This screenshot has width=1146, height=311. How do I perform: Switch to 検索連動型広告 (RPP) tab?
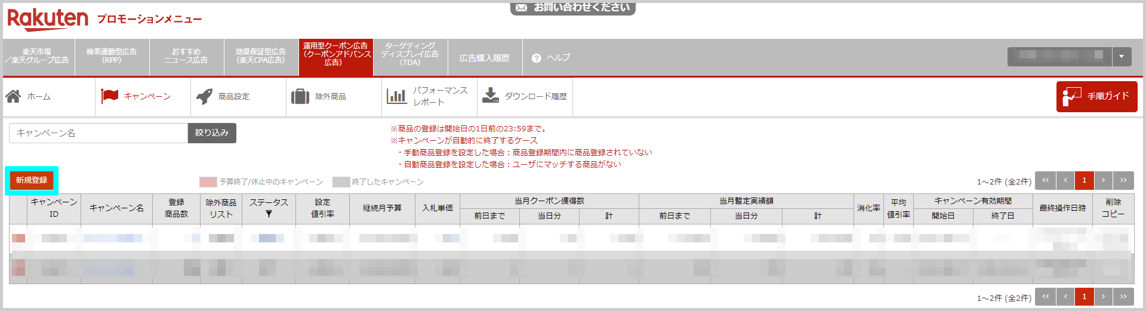112,57
